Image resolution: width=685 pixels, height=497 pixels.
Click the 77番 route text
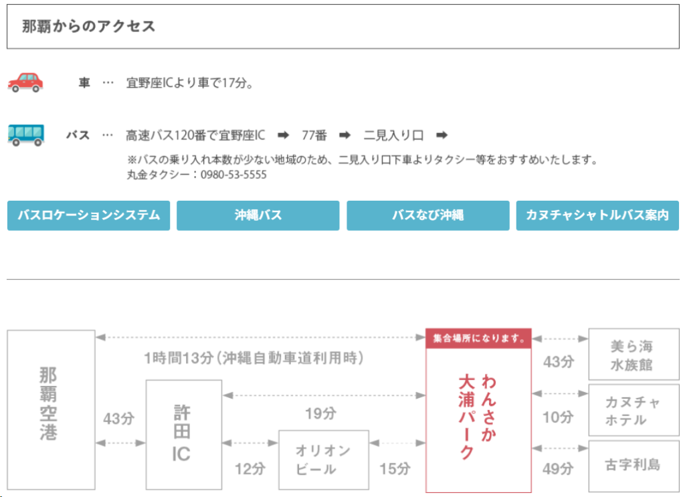pos(314,135)
